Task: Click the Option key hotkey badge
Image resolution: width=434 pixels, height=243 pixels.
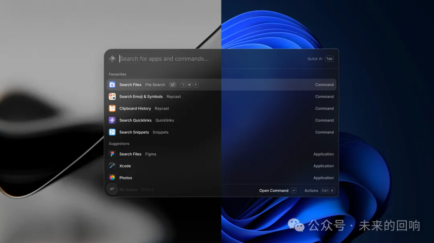Action: coord(183,85)
